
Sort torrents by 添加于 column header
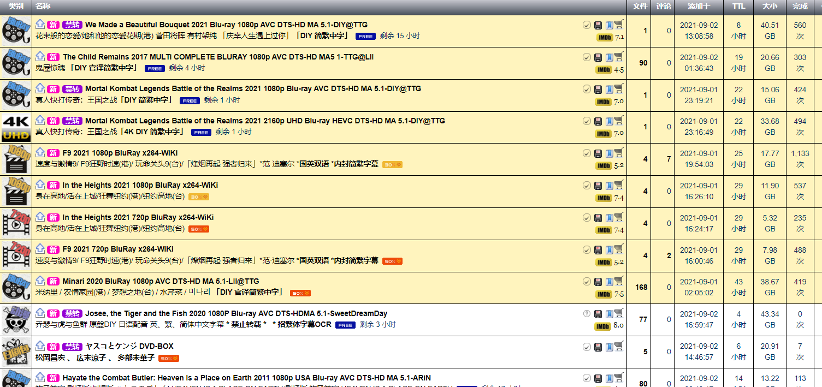pos(699,6)
